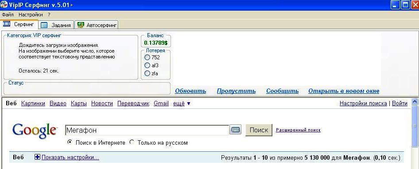Open Google Видео link

pos(58,104)
